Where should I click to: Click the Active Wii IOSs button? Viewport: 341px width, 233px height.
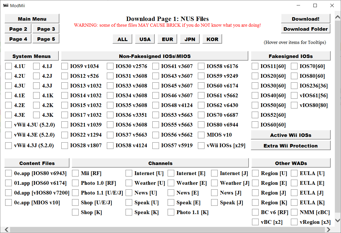pyautogui.click(x=291, y=135)
